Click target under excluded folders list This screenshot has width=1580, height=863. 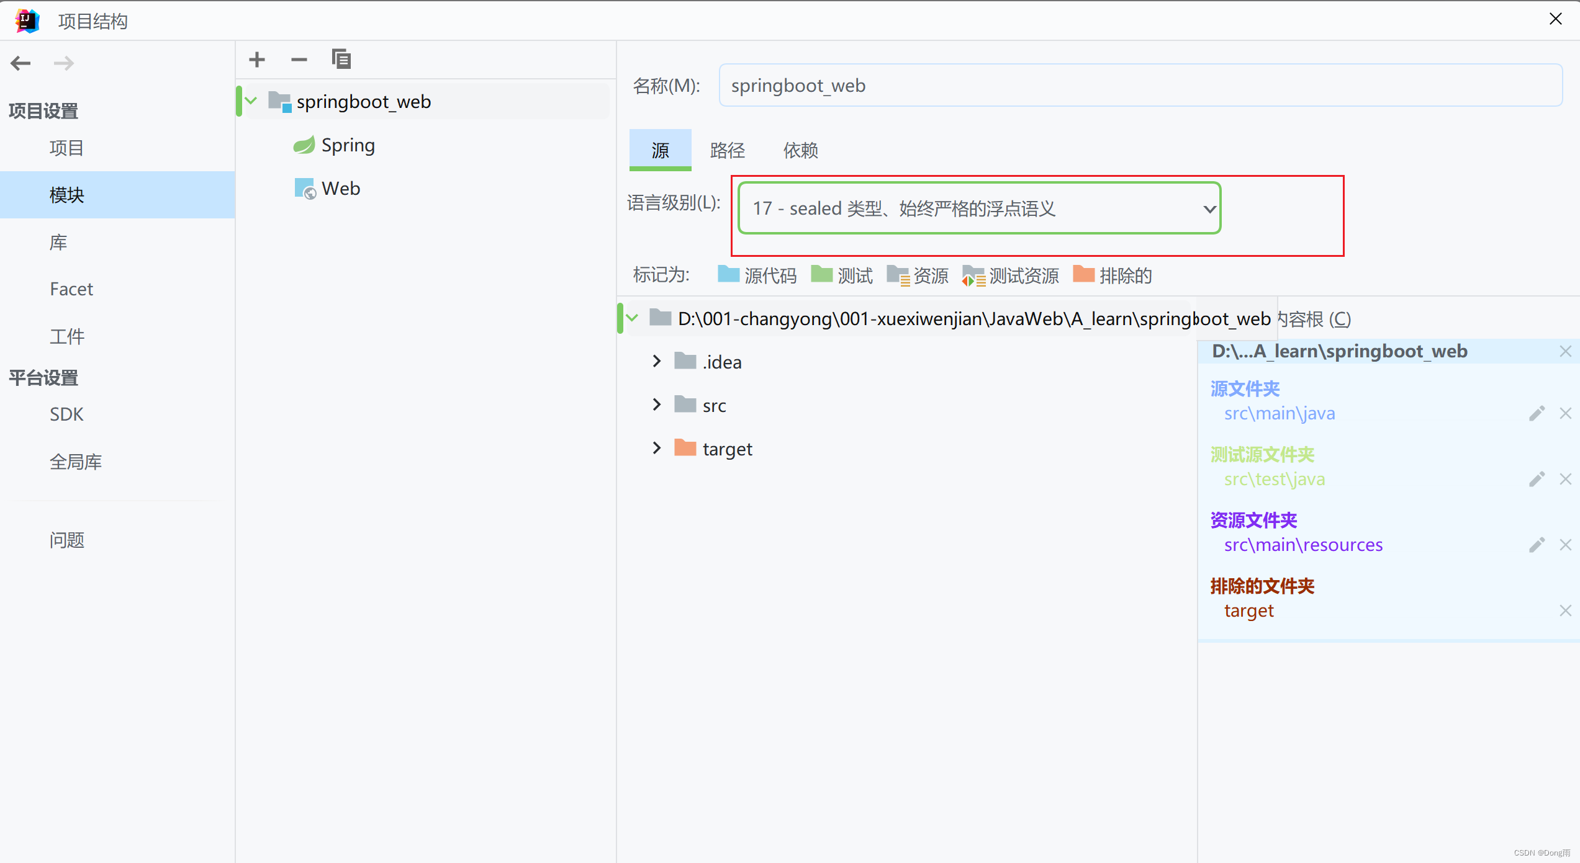click(1248, 611)
